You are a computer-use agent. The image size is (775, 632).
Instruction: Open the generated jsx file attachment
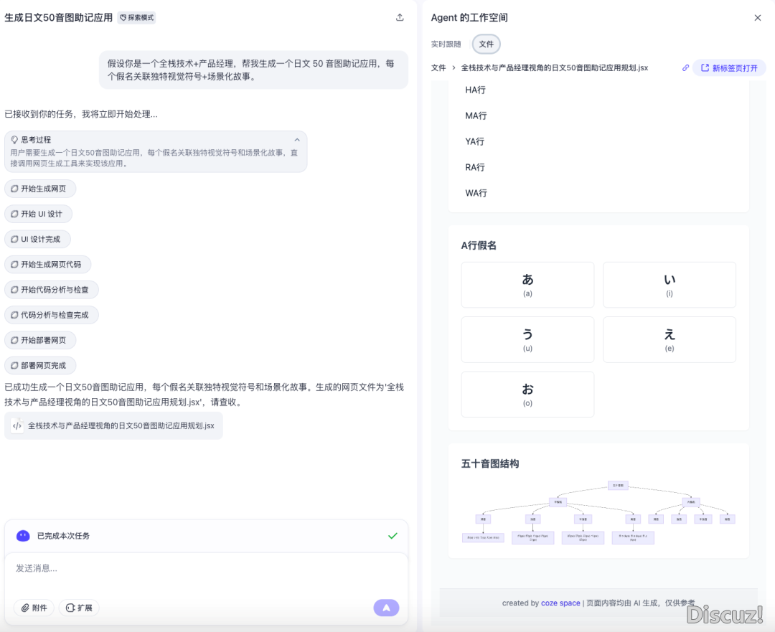click(113, 425)
